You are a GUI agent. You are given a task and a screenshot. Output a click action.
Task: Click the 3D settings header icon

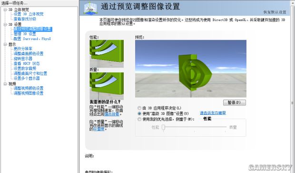91,8
